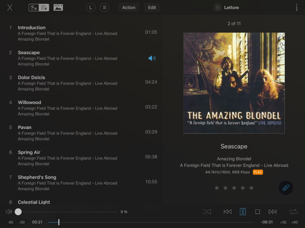Play the Willowood track

tap(29, 103)
